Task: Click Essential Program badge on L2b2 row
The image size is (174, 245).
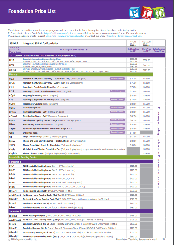Action: pyautogui.click(x=117, y=91)
